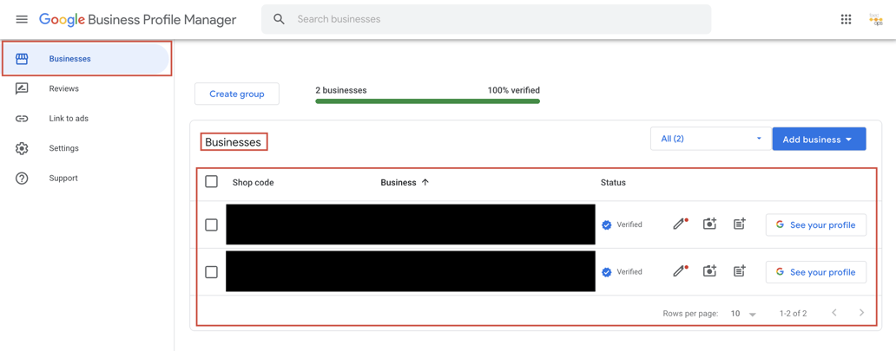Click the second row's Verified badge icon
The height and width of the screenshot is (351, 896).
[607, 272]
